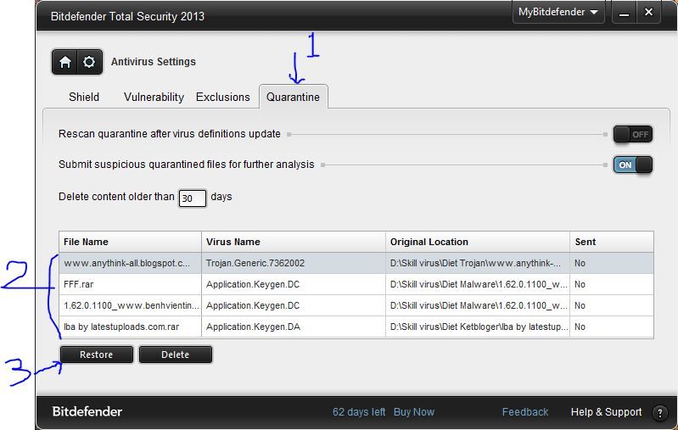Image resolution: width=678 pixels, height=430 pixels.
Task: Open the settings gear icon
Action: click(89, 62)
